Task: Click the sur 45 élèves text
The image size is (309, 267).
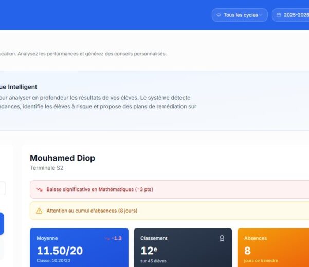Action: [x=153, y=261]
